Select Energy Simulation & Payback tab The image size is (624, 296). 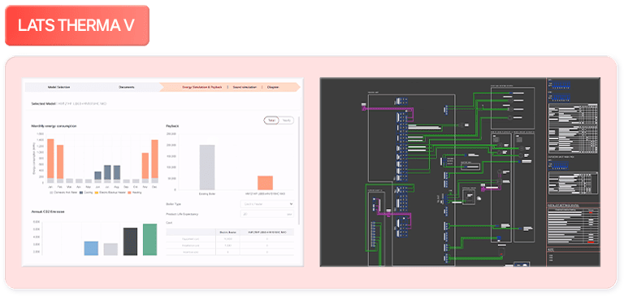pyautogui.click(x=202, y=87)
